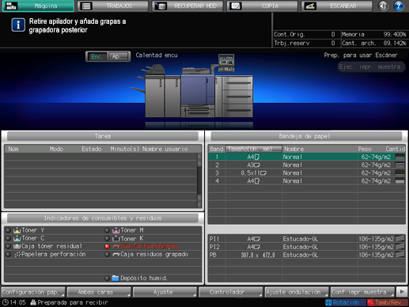
Task: Click the next arrow button at bottom right
Action: (x=402, y=292)
